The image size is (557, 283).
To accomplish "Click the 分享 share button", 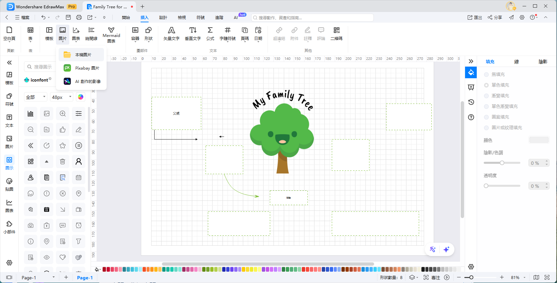I will [x=495, y=17].
